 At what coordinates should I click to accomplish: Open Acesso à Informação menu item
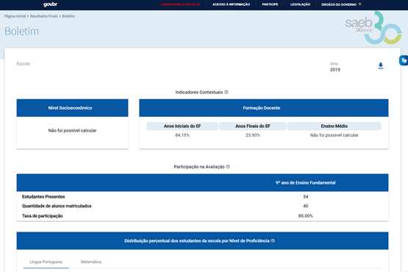click(x=231, y=4)
